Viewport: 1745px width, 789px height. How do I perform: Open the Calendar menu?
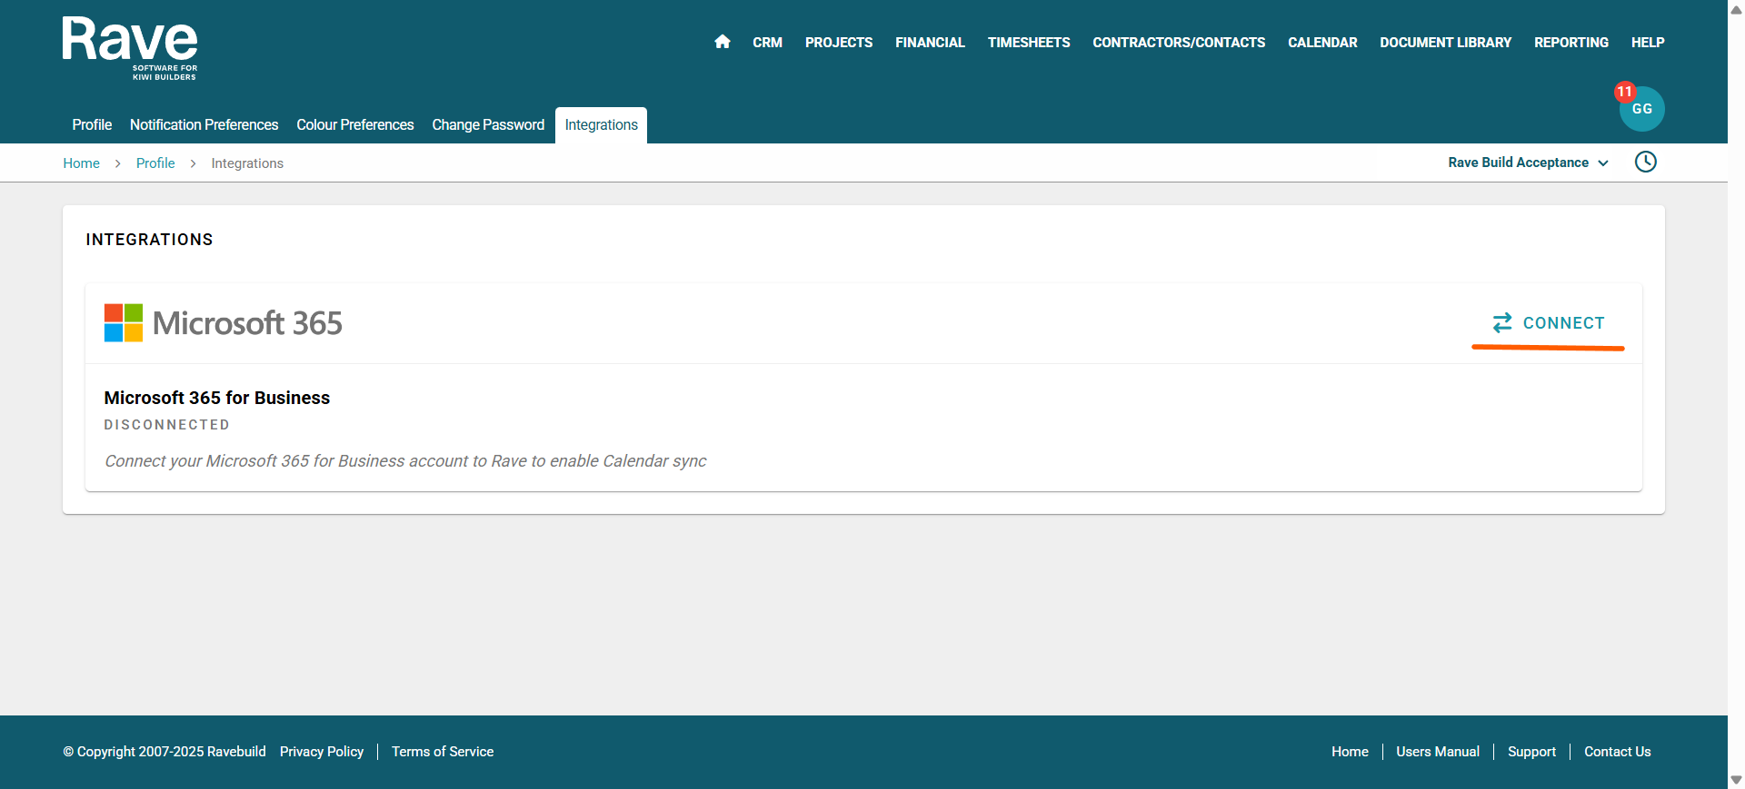pos(1322,43)
